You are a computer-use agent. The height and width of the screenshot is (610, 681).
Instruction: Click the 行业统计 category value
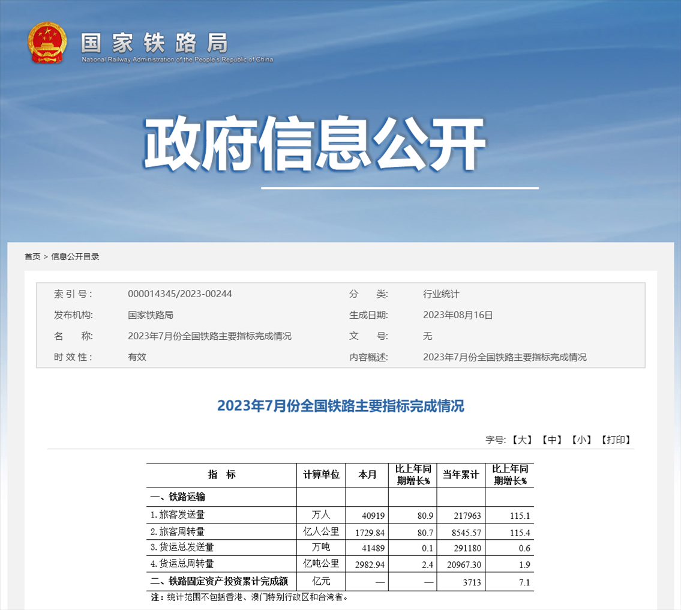tap(441, 294)
